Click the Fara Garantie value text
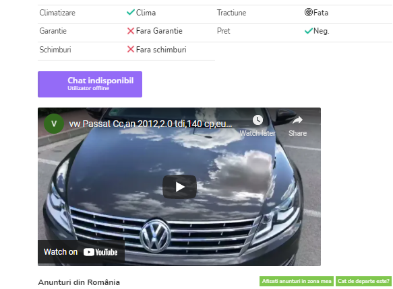 (x=159, y=31)
